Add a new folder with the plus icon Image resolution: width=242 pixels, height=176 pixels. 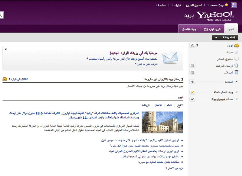click(193, 82)
